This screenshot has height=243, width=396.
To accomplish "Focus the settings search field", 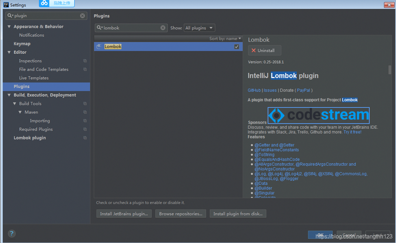I will click(x=47, y=16).
